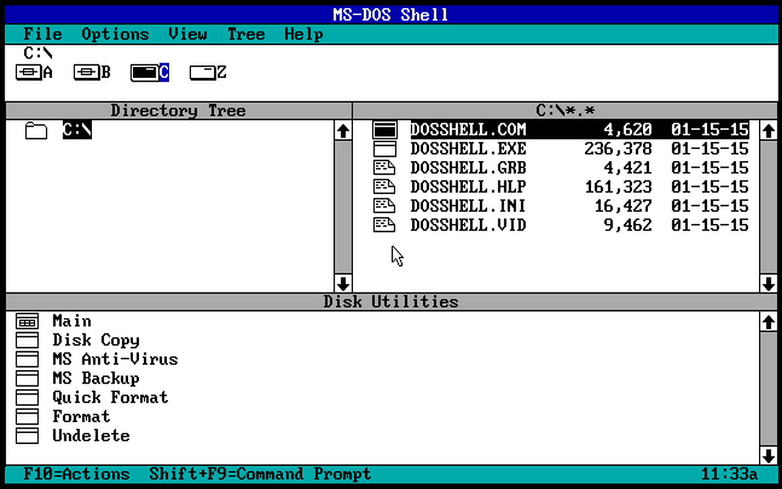Click the Main program group icon
The width and height of the screenshot is (782, 489).
[x=27, y=322]
